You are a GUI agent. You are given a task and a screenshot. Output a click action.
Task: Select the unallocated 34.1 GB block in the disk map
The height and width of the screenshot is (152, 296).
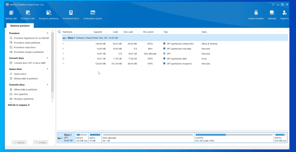147,138
